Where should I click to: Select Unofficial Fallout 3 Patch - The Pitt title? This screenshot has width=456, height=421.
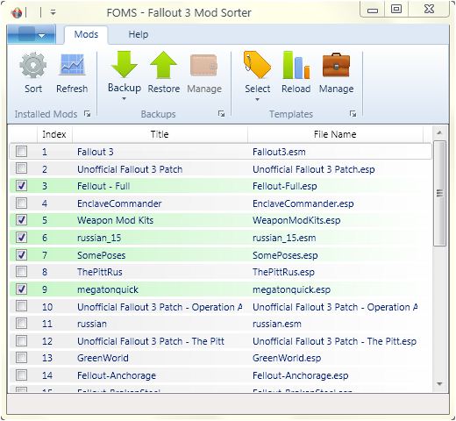[151, 341]
